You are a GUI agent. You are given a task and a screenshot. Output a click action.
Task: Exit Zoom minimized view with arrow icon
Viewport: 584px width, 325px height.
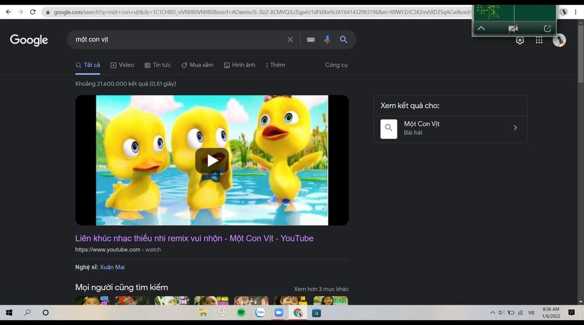tap(547, 28)
